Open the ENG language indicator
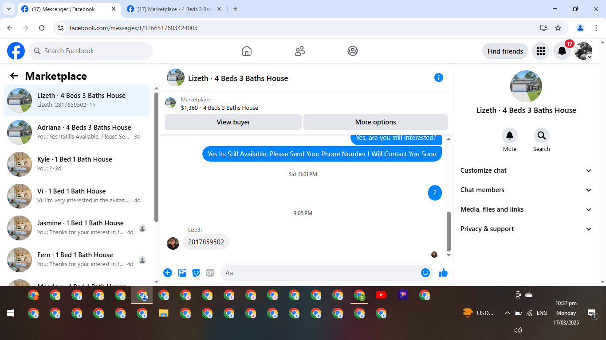Viewport: 606px width, 340px height. pos(542,313)
